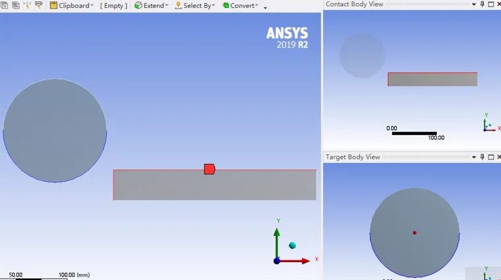Pin the Target Body View panel
This screenshot has width=501, height=280.
pyautogui.click(x=482, y=157)
